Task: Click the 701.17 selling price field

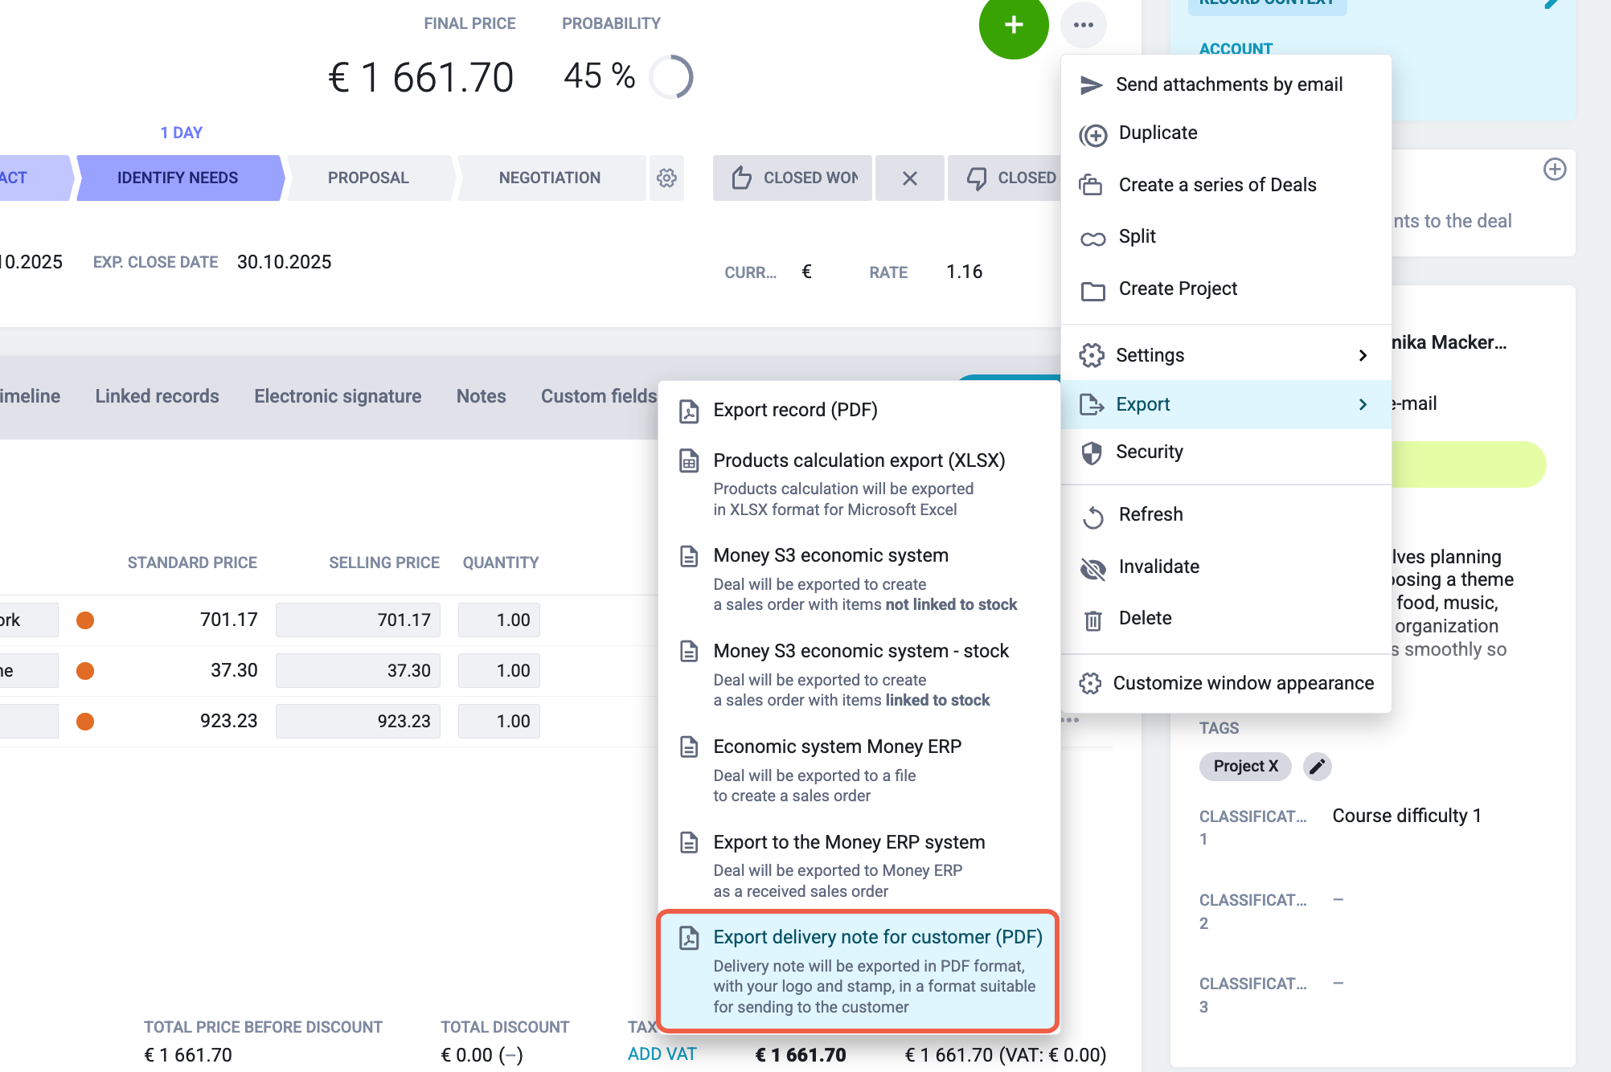Action: click(358, 620)
